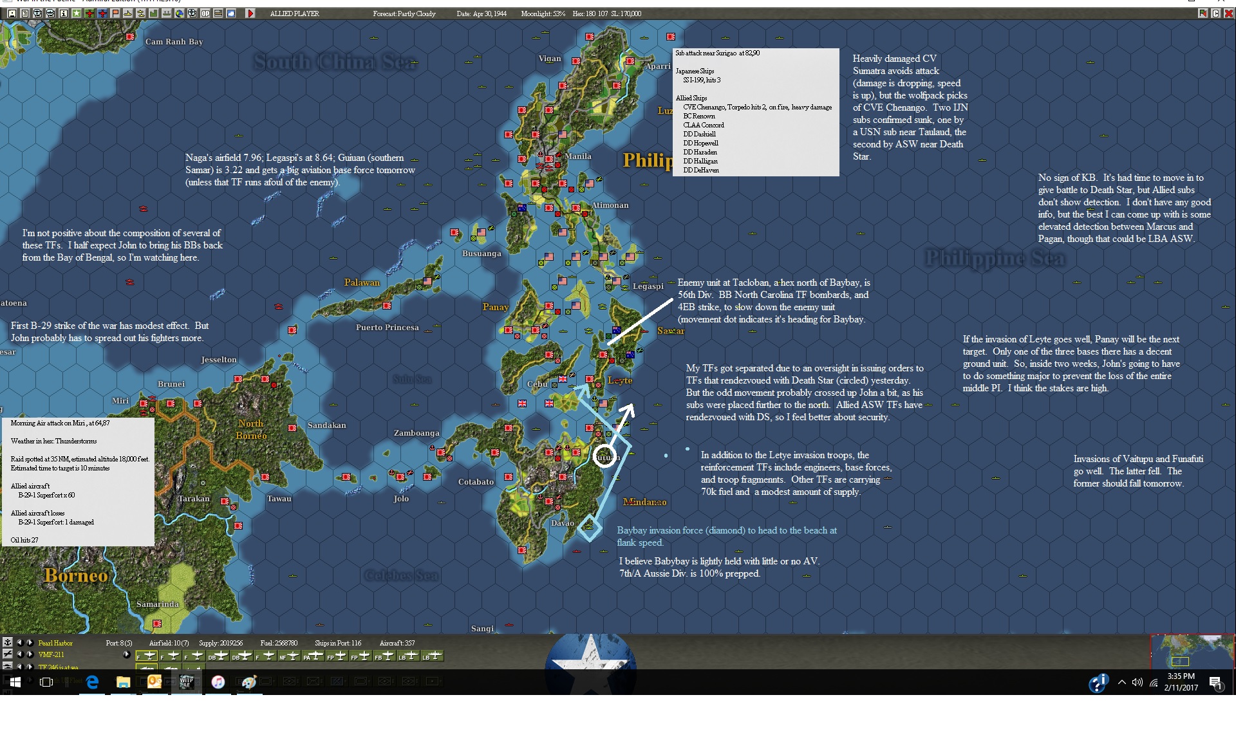Expand hidden system tray icons chevron

(x=1121, y=682)
